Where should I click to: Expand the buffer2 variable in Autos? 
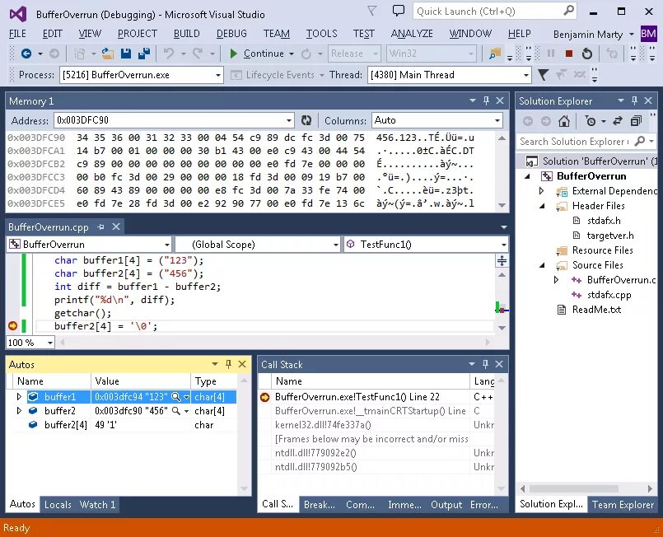(x=19, y=410)
